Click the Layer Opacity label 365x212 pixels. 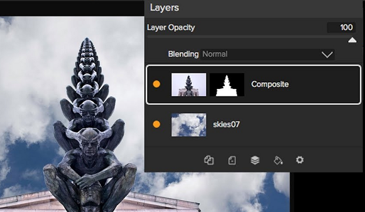pyautogui.click(x=171, y=28)
